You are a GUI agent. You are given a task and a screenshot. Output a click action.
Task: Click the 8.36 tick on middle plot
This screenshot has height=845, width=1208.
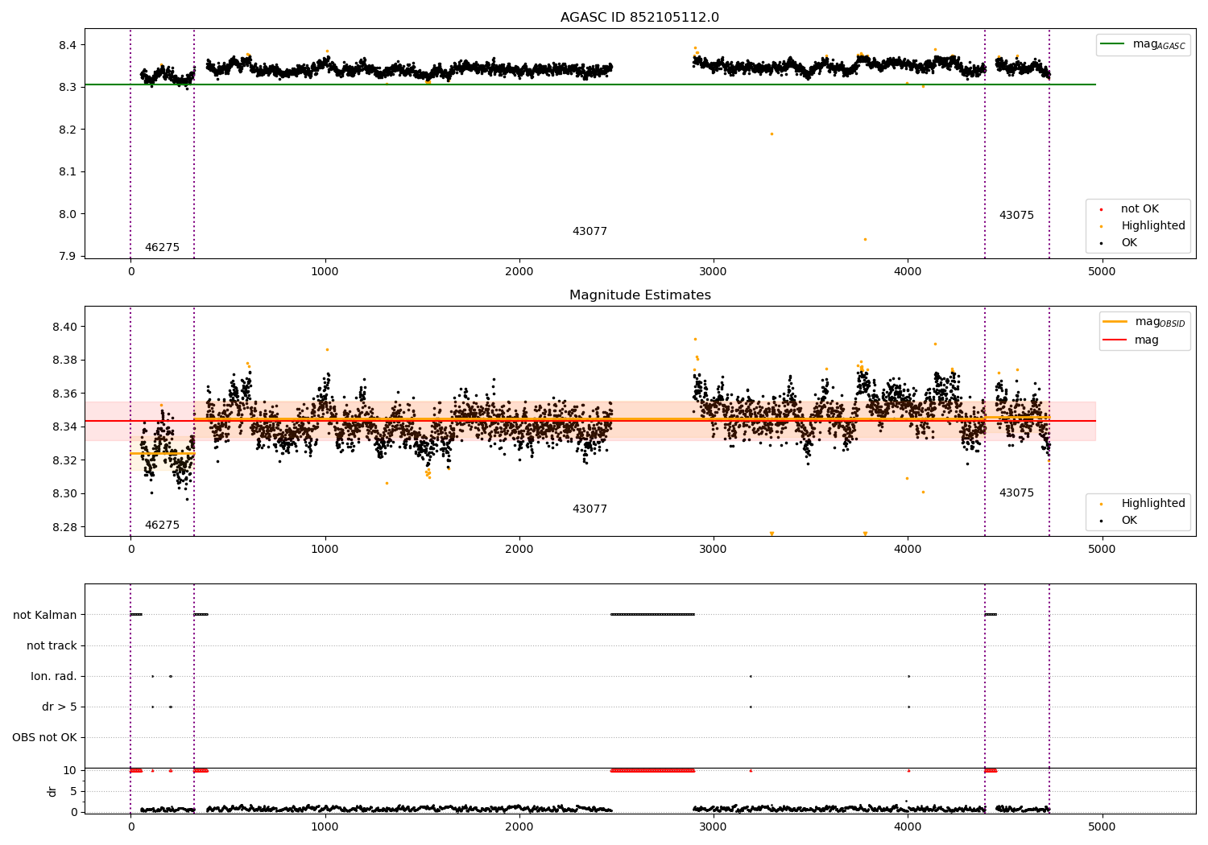tap(64, 394)
